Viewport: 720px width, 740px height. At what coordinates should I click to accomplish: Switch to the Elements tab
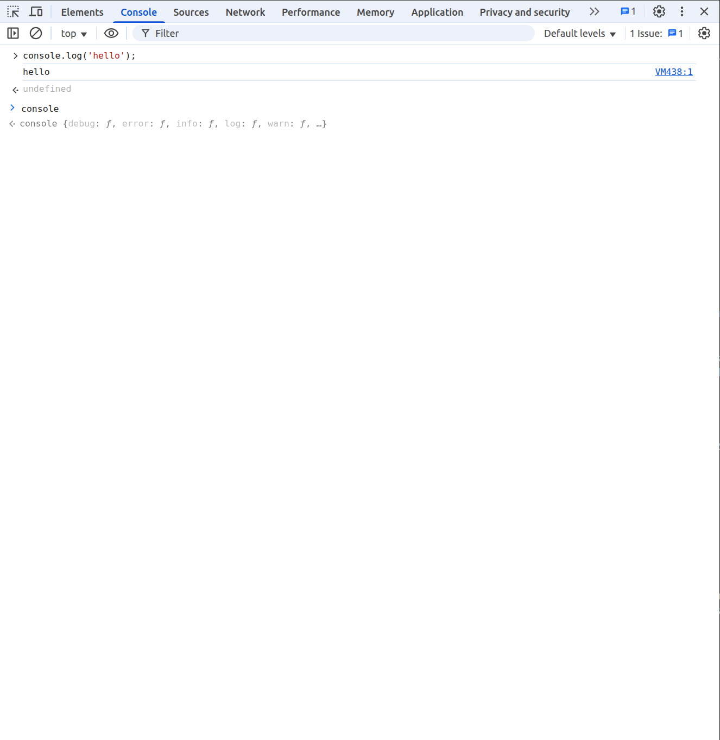(x=82, y=12)
